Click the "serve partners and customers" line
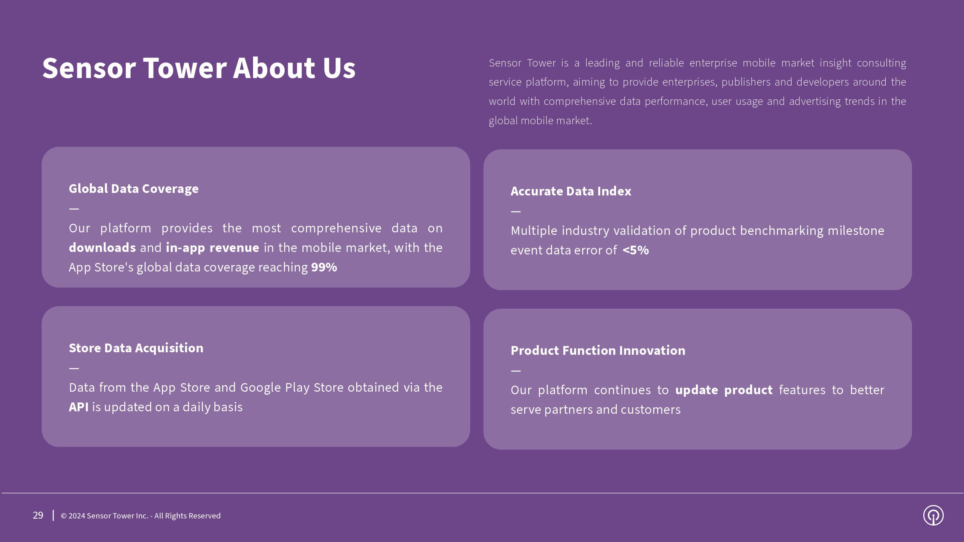The width and height of the screenshot is (964, 542). tap(596, 410)
